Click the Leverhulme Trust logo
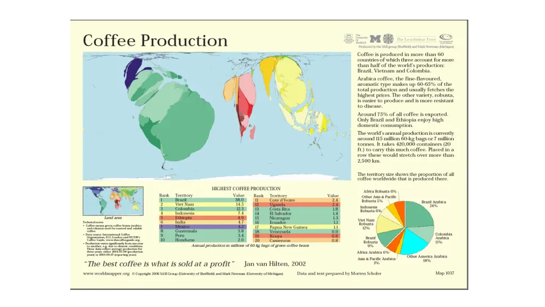 (x=417, y=39)
